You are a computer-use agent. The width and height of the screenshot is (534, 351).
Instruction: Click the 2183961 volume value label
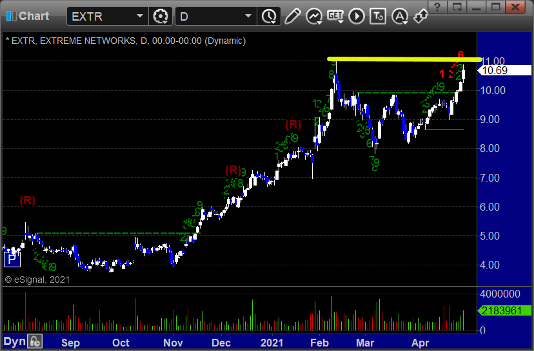505,310
